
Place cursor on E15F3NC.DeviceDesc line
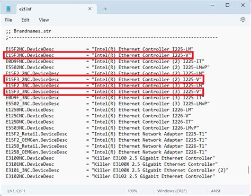(x=98, y=55)
